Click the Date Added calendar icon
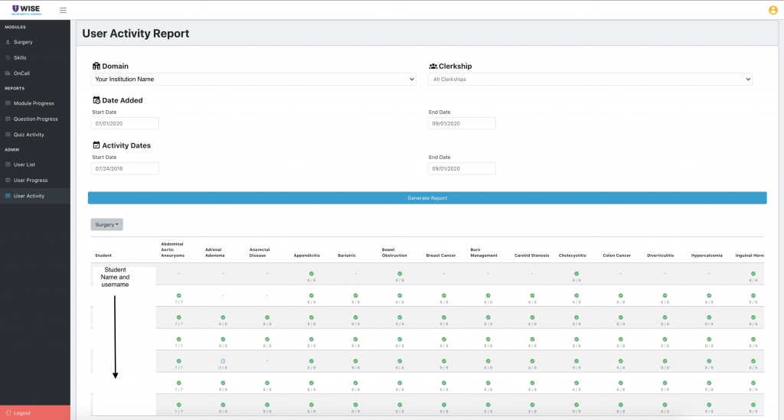 [96, 100]
